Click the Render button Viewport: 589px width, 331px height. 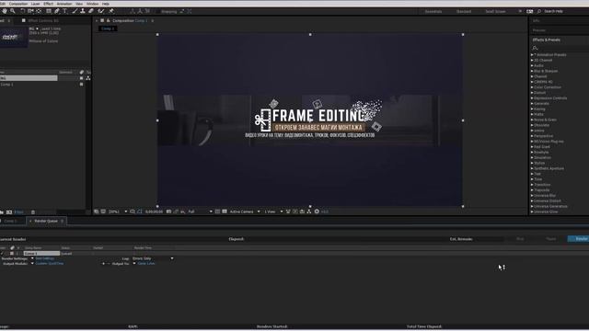(580, 239)
